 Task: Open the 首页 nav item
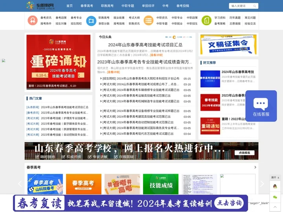(x=69, y=6)
